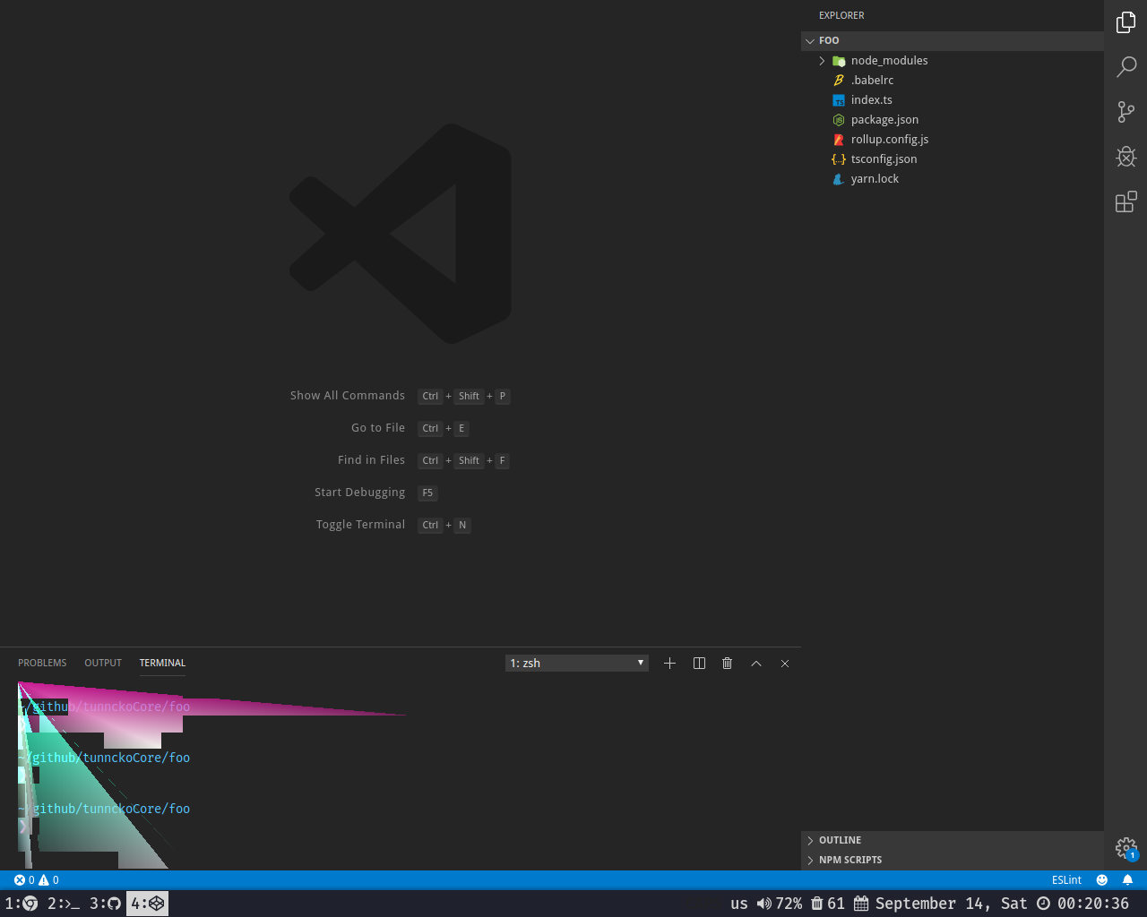Split the terminal panel

point(698,663)
